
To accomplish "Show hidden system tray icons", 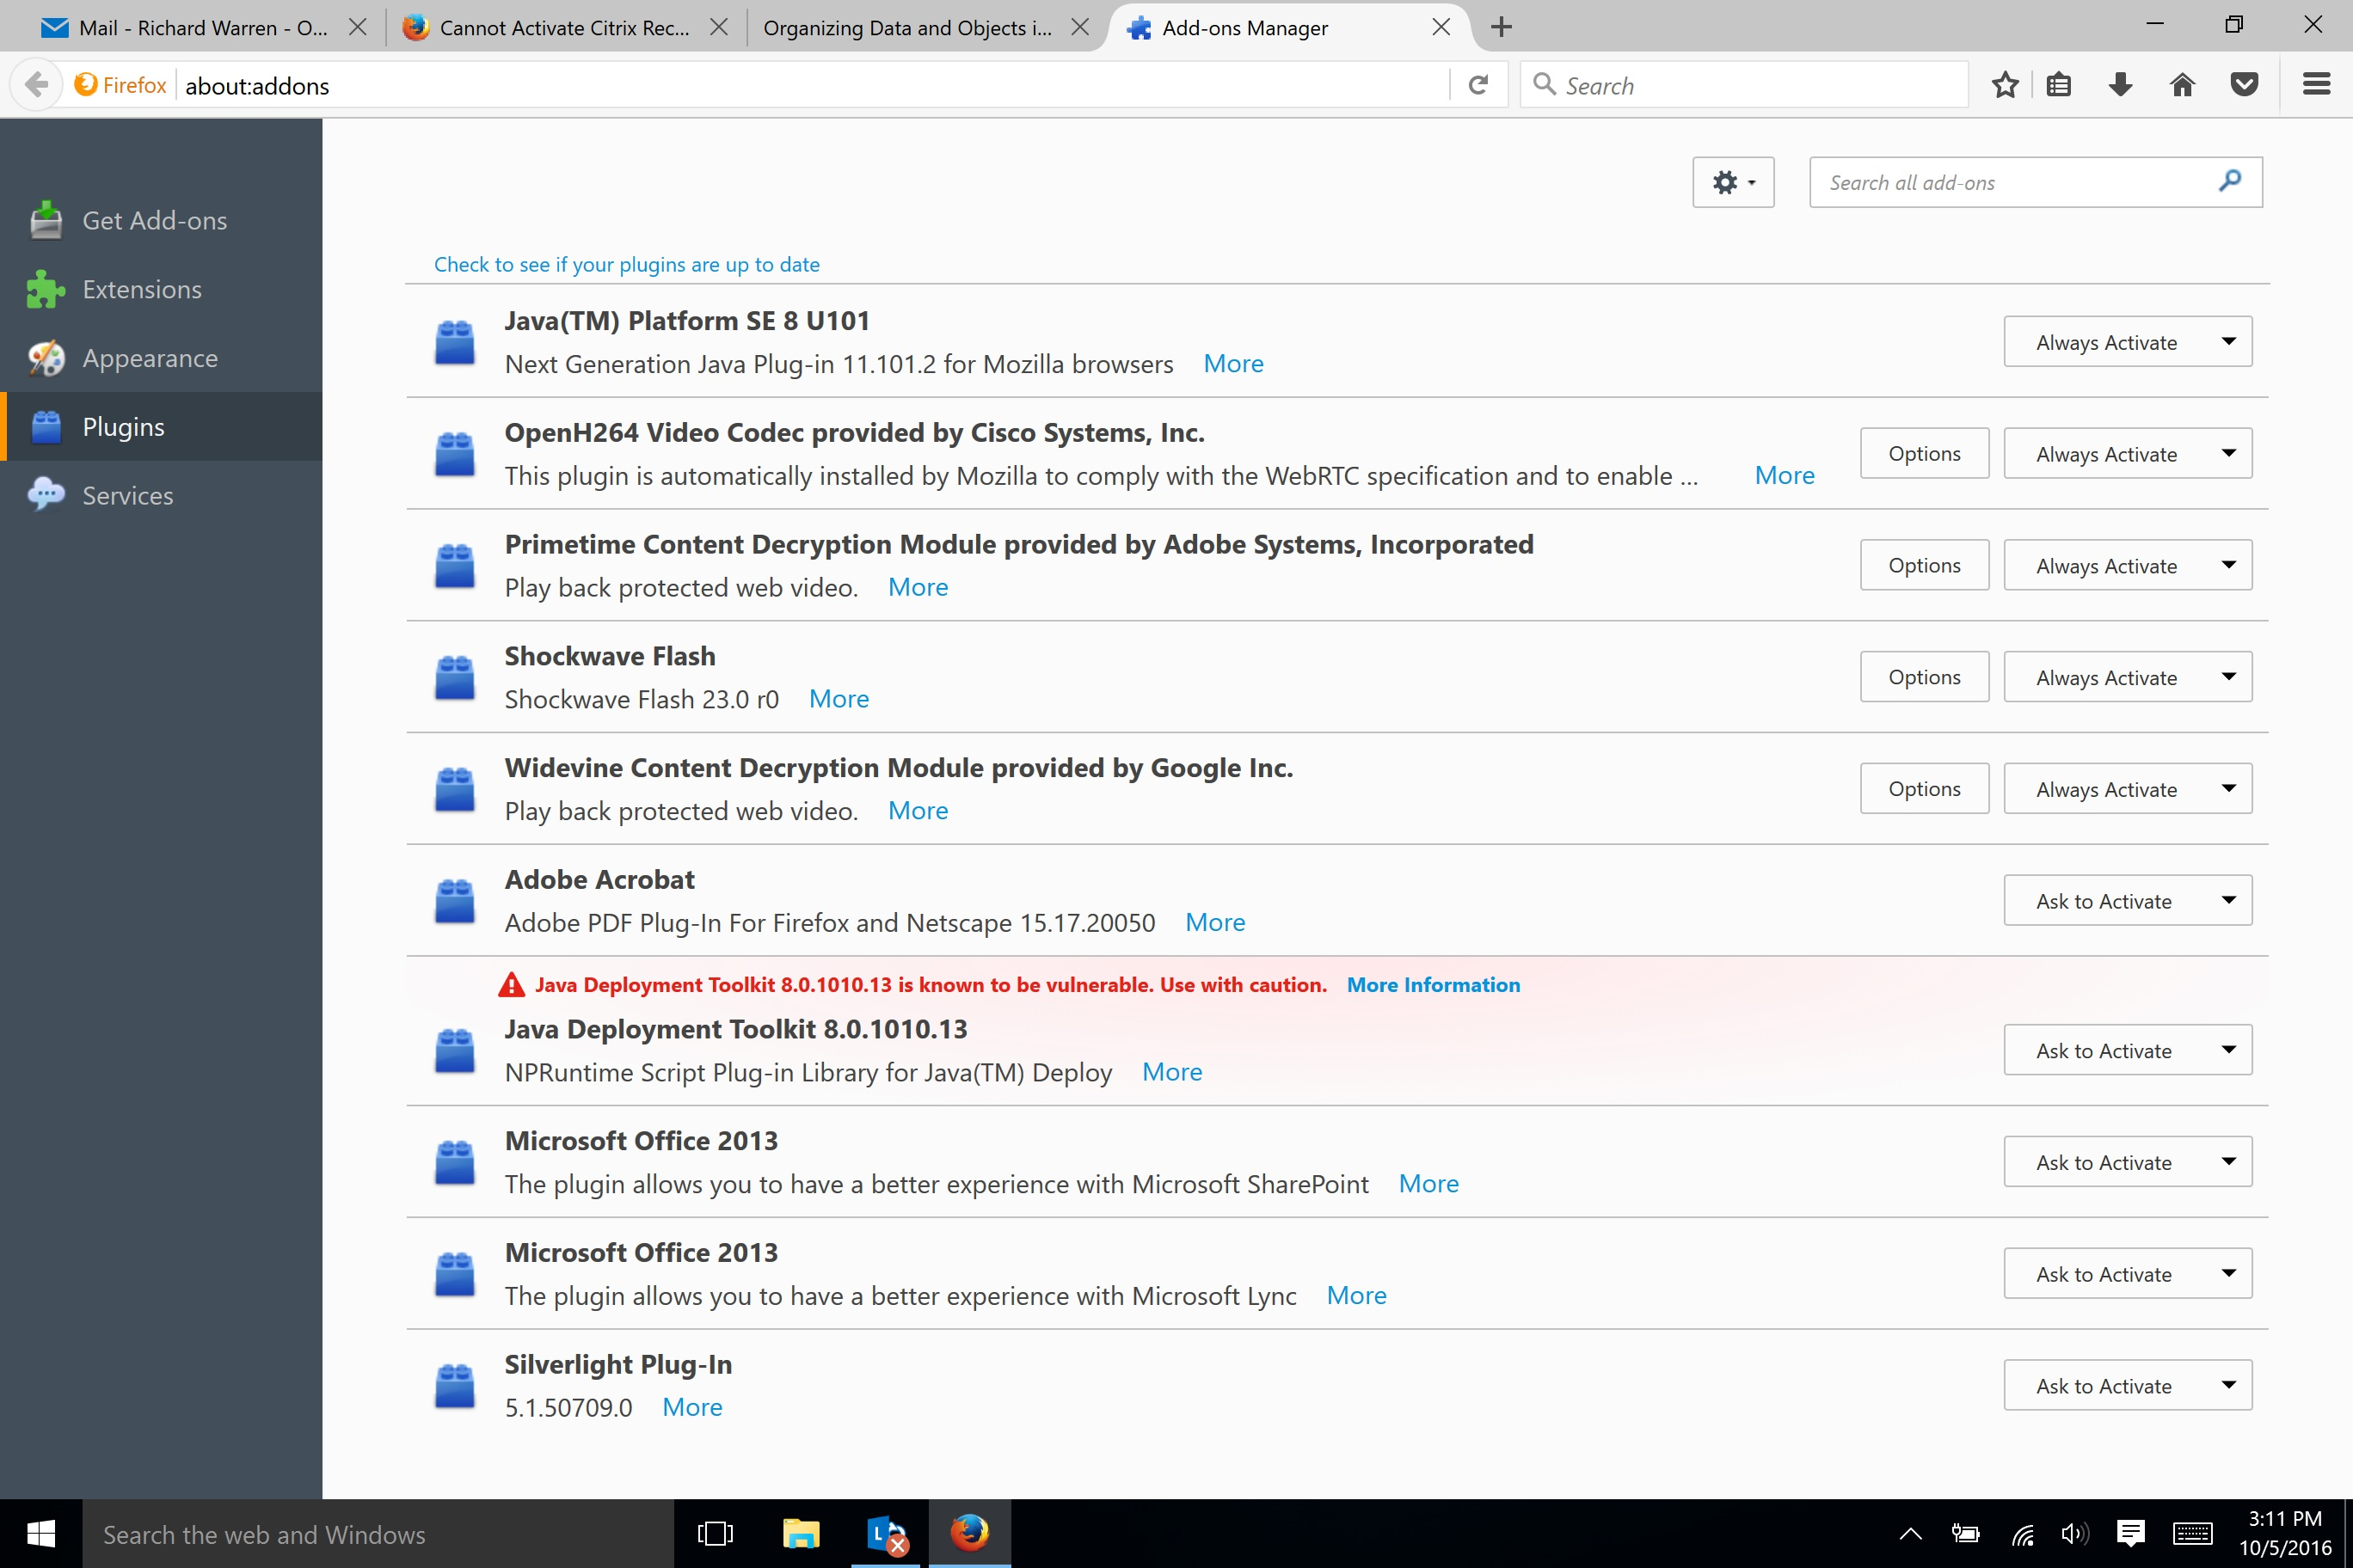I will pos(1910,1534).
